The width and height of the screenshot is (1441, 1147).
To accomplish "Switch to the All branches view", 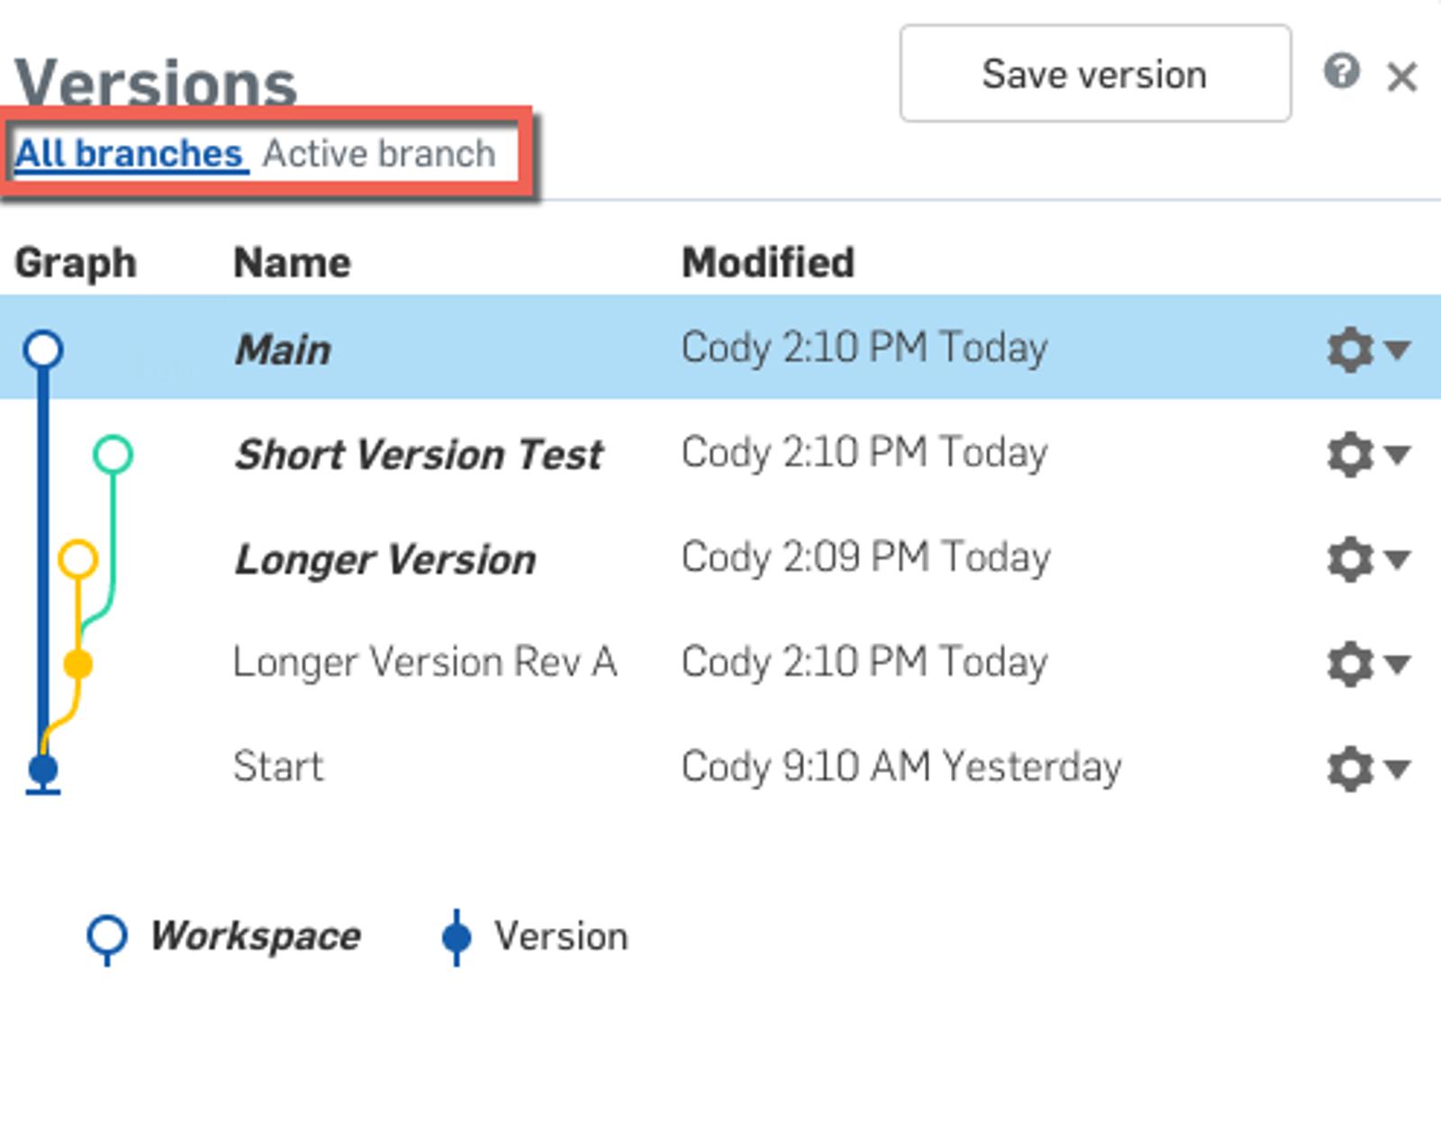I will [x=130, y=154].
